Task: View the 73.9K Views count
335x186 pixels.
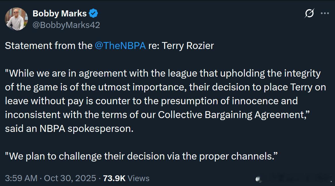Action: [x=126, y=178]
